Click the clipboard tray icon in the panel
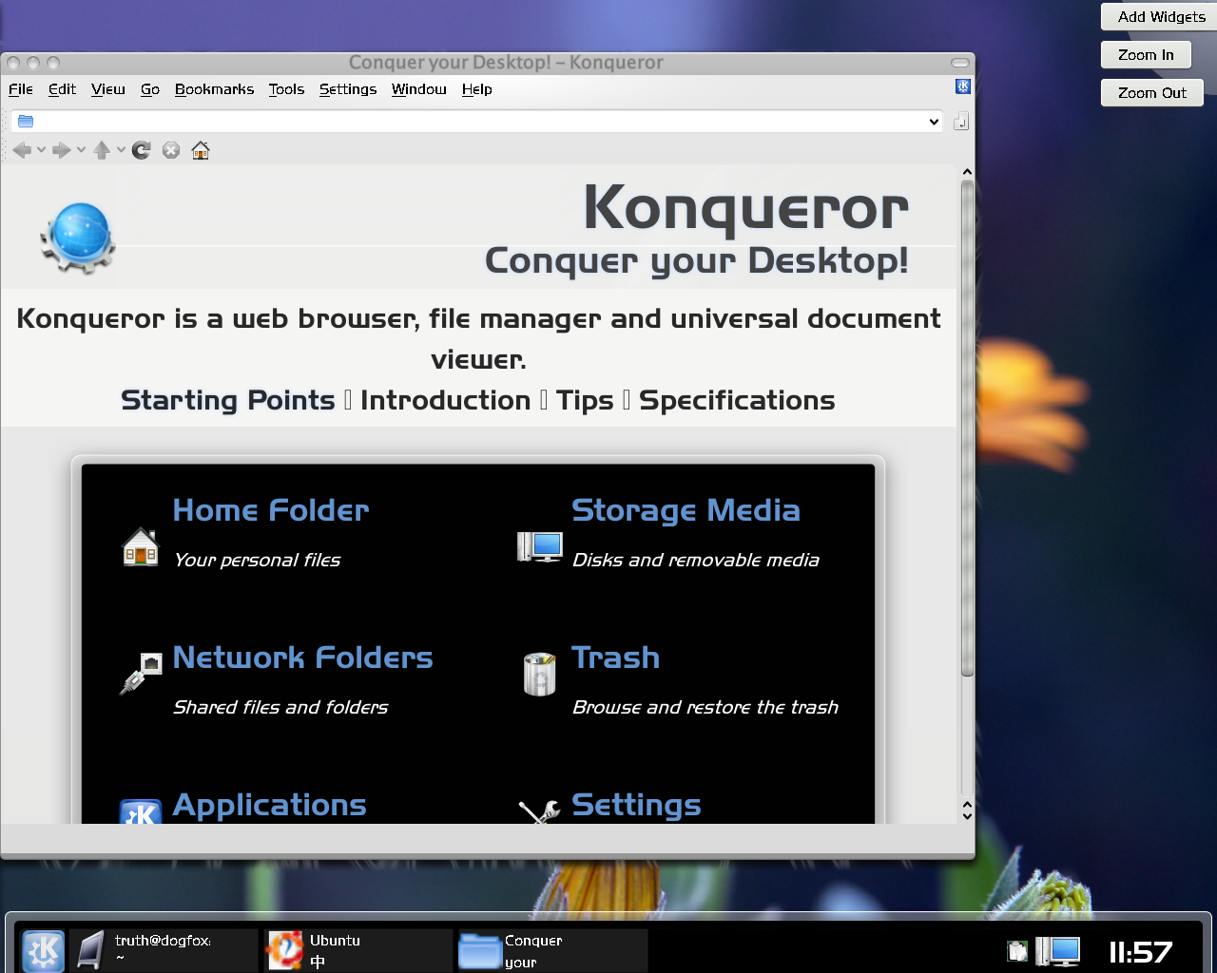The width and height of the screenshot is (1217, 973). pos(1017,951)
